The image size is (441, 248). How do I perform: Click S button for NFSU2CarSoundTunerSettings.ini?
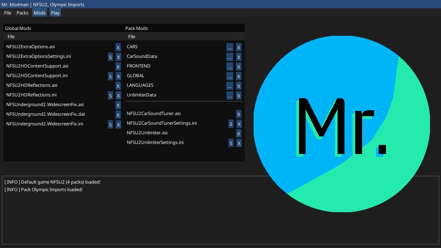pyautogui.click(x=231, y=124)
